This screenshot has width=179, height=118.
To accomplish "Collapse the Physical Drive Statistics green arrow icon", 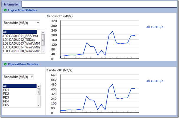I will [x=5, y=64].
